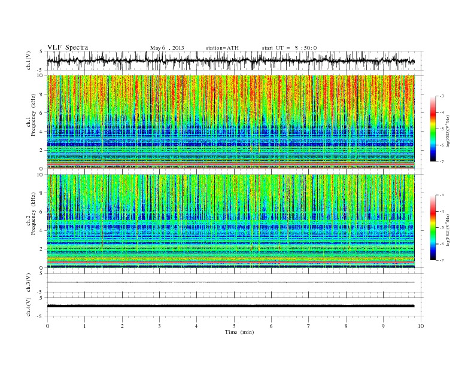This screenshot has width=474, height=366.
Task: Click the time axis tick label '2'
Action: coord(122,326)
